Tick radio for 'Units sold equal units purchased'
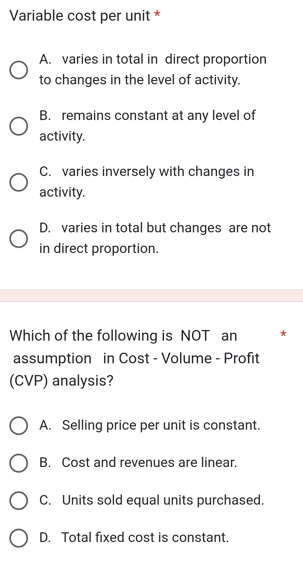 (18, 500)
